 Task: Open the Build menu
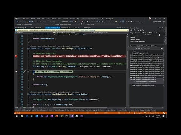click(x=38, y=19)
